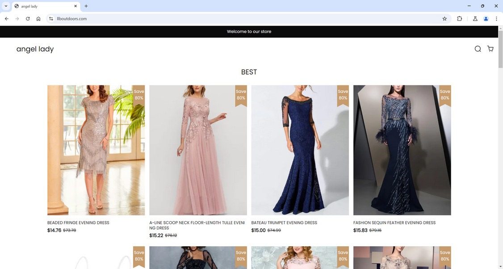
Task: Select the angel lady browser tab
Action: 46,6
